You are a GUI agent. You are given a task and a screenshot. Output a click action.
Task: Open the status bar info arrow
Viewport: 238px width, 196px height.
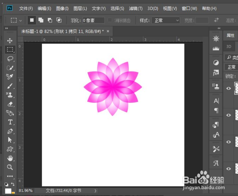(95, 191)
